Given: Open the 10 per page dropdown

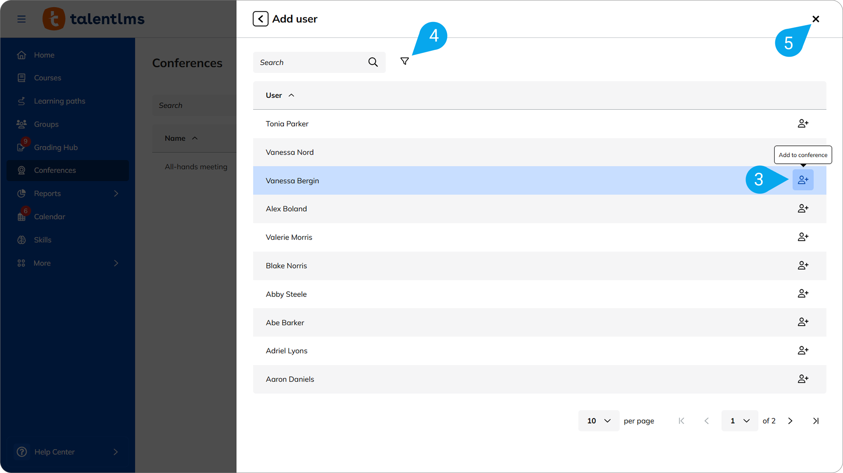Looking at the screenshot, I should (x=599, y=421).
